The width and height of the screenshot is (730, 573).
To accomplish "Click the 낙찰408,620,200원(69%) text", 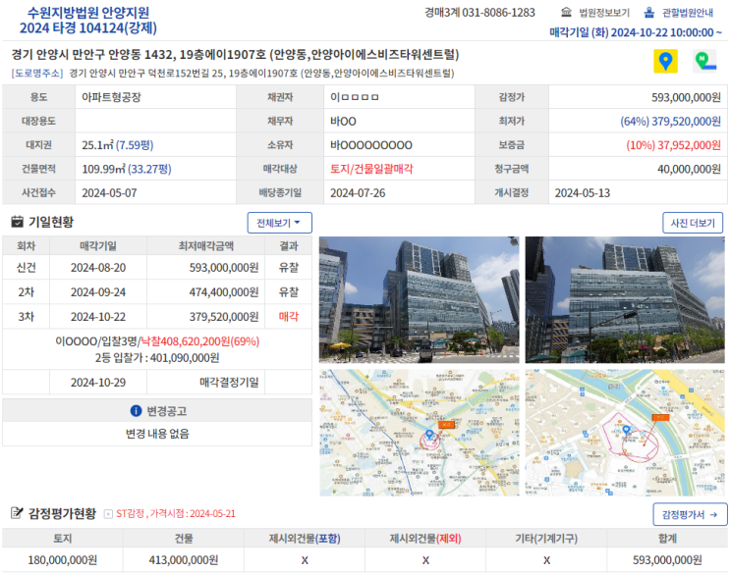I will 200,341.
